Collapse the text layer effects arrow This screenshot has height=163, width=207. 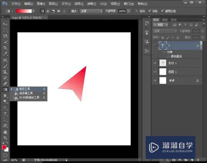(201, 46)
